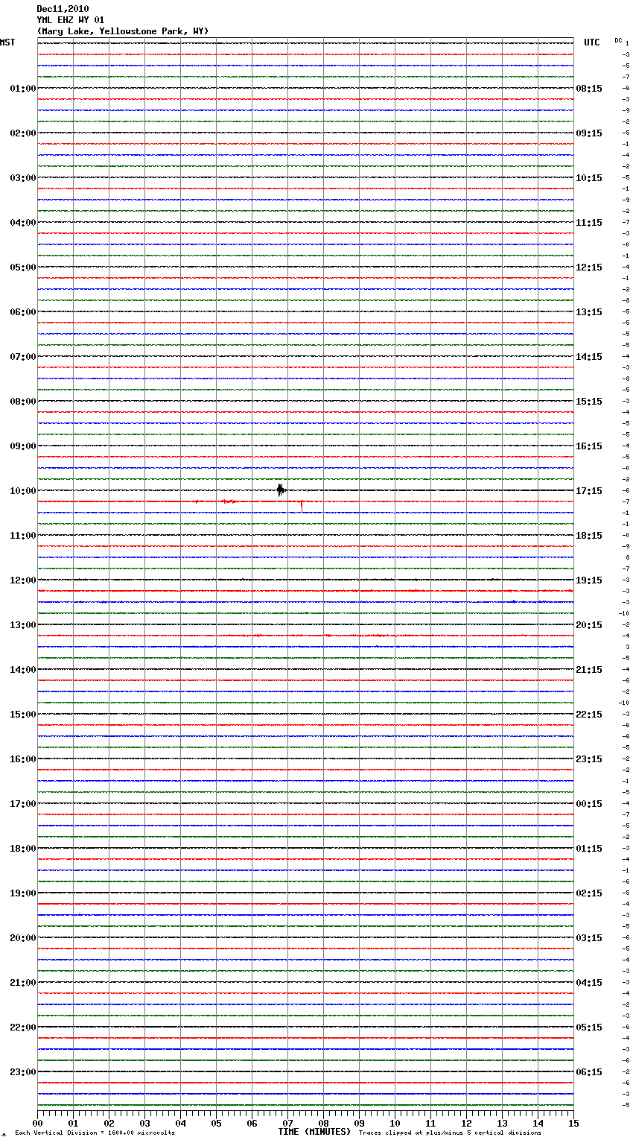Viewport: 633px width, 1143px height.
Task: Click the "20:15" UTC time label
Action: pyautogui.click(x=589, y=625)
